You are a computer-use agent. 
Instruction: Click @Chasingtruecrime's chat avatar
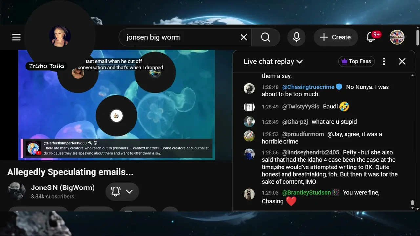click(x=249, y=88)
